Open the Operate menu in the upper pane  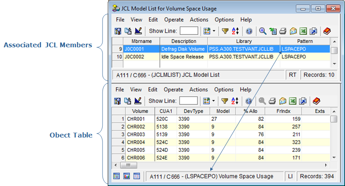coord(174,20)
